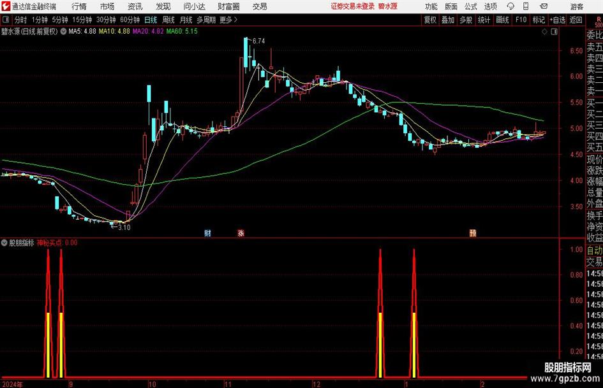Image resolution: width=603 pixels, height=388 pixels.
Task: Click the 复权 toolbar button
Action: click(430, 20)
